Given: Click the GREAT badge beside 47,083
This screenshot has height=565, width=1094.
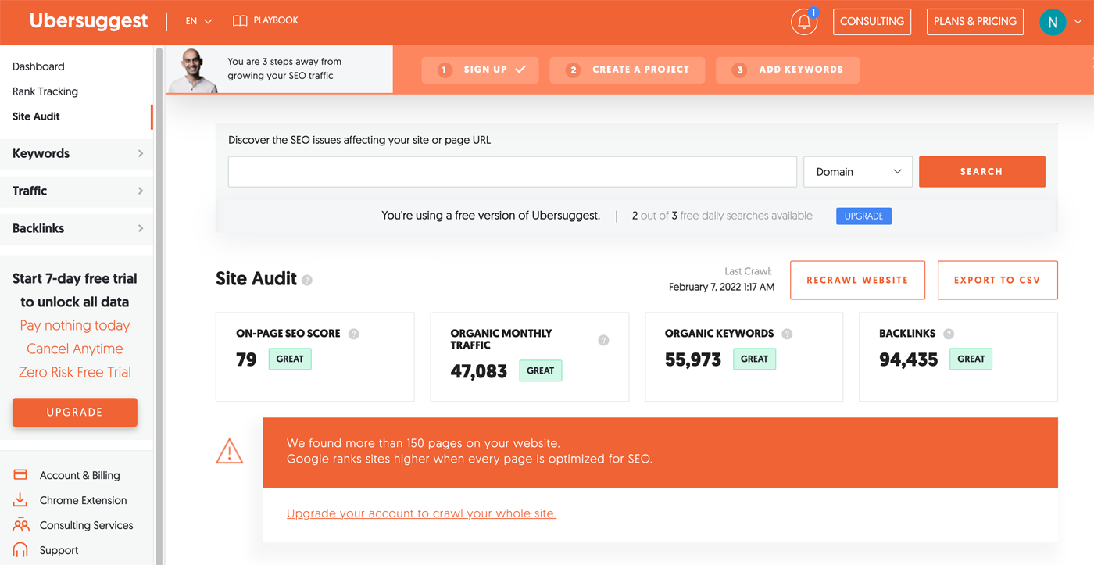Looking at the screenshot, I should pos(541,370).
